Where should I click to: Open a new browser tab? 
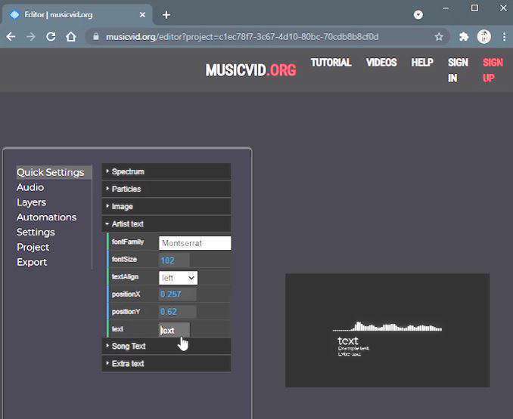pyautogui.click(x=166, y=15)
